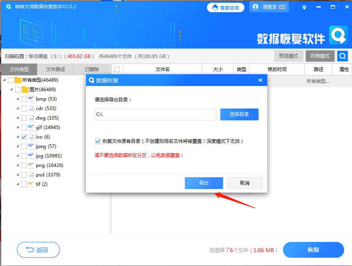Screen dimensions: 352x266
Task: Disable 恢复文件原有目录 in the dialog
Action: tap(97, 140)
